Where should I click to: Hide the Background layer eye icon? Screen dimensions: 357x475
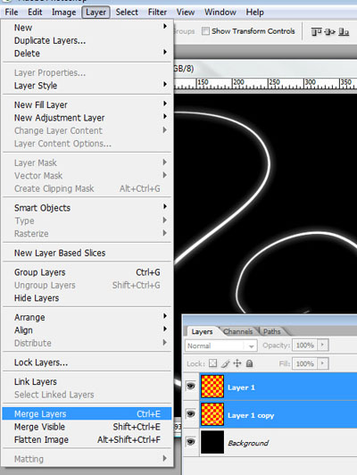(191, 442)
